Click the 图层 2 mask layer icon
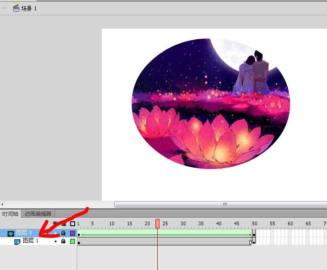 [x=11, y=233]
